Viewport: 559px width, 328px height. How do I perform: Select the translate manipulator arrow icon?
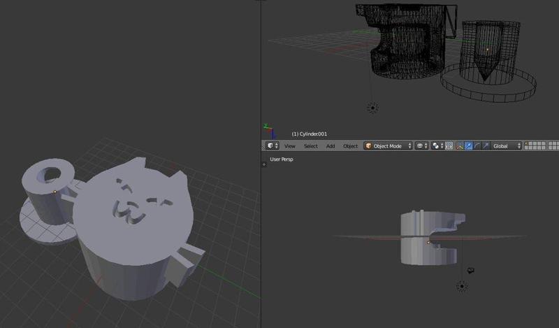468,145
